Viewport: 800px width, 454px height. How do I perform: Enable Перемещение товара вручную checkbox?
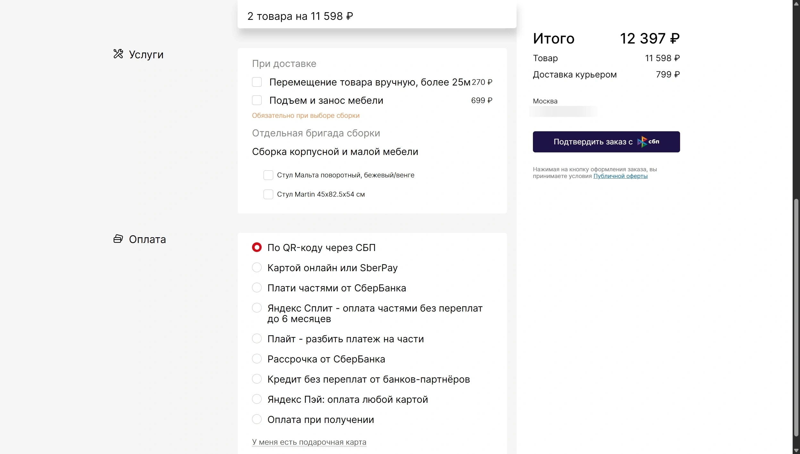click(x=257, y=82)
